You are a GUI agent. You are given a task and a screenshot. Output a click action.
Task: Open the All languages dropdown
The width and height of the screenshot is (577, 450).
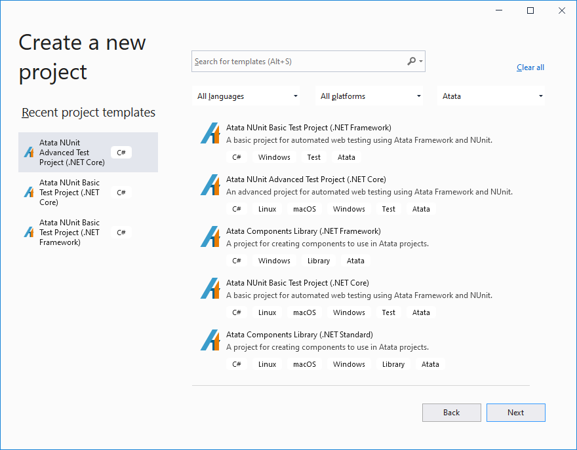[246, 96]
